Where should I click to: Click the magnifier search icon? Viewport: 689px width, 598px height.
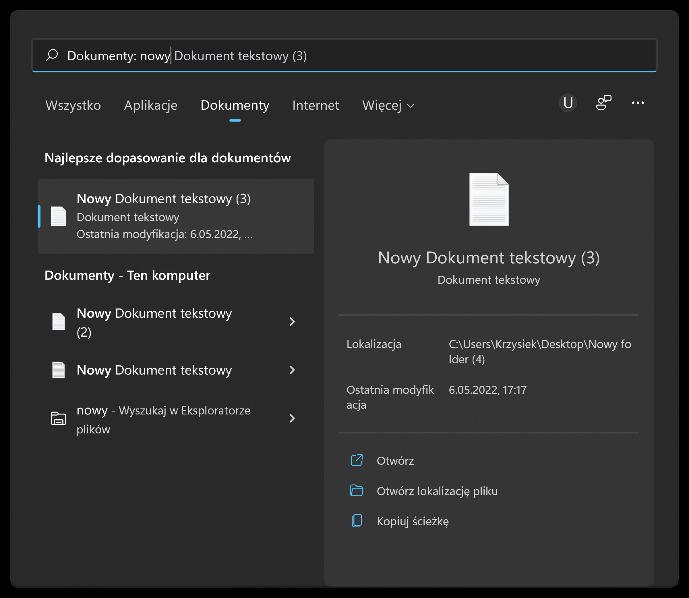(52, 55)
